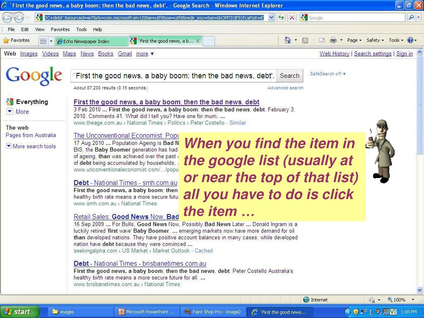The width and height of the screenshot is (424, 318).
Task: Click the zoom level magnifier icon
Action: tap(390, 299)
